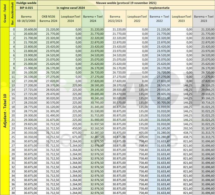Click the 30.716,25 cell in row 17
This screenshot has width=215, height=195.
tap(204, 102)
